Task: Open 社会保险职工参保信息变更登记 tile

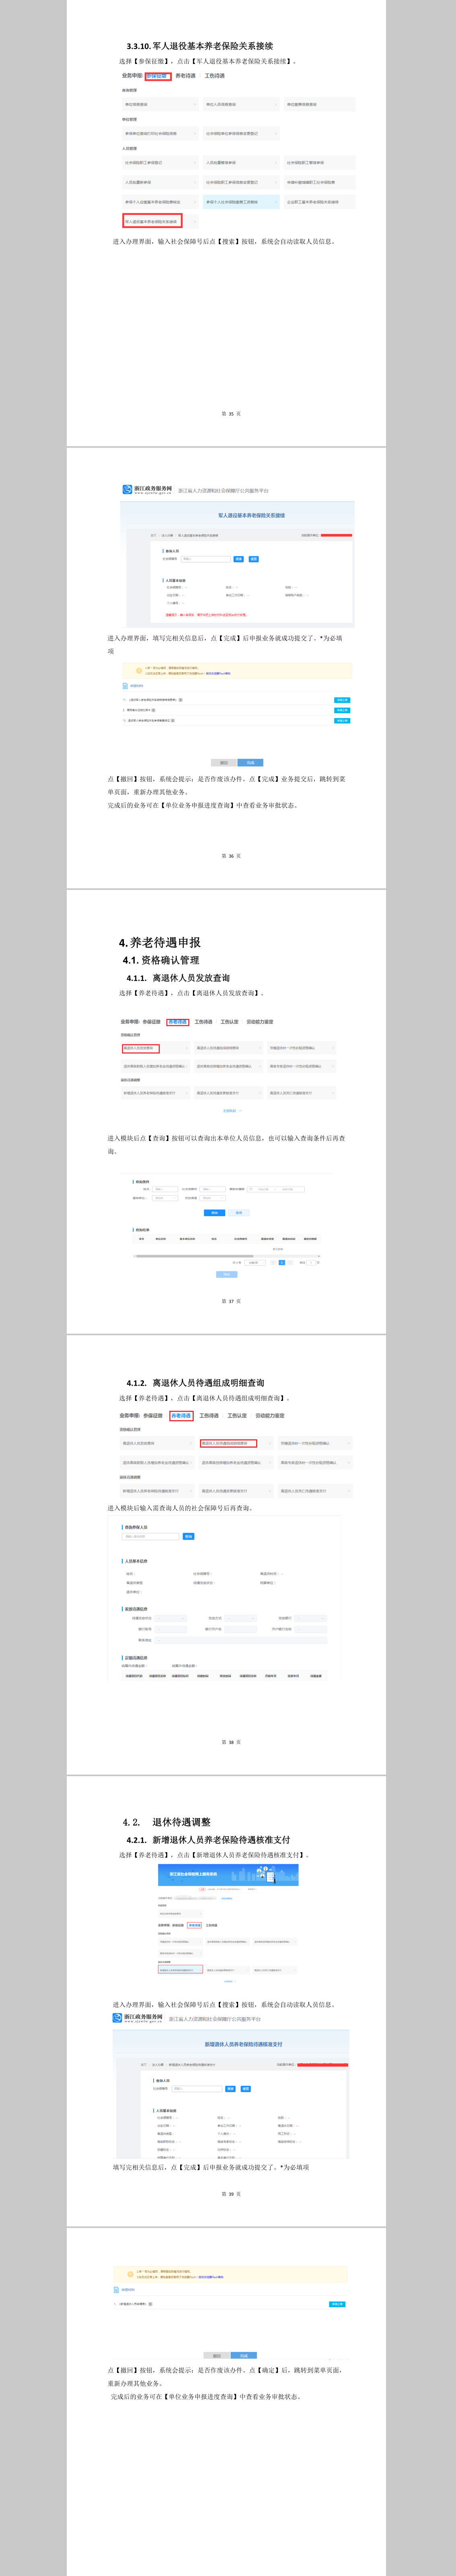Action: coord(240,182)
